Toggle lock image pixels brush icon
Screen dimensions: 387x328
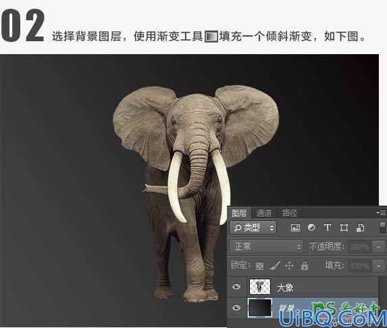pos(274,266)
